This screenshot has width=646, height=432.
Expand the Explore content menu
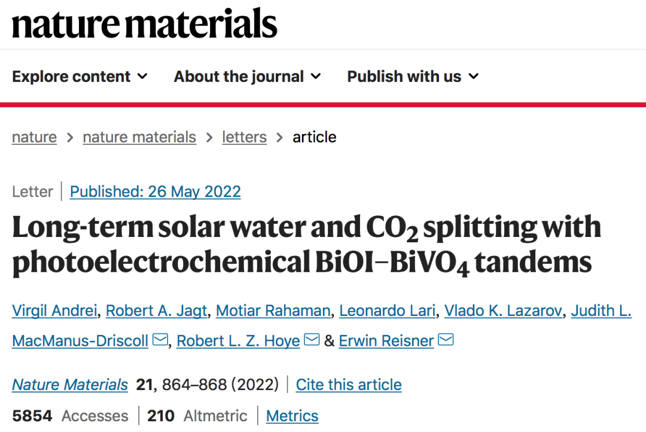point(80,77)
